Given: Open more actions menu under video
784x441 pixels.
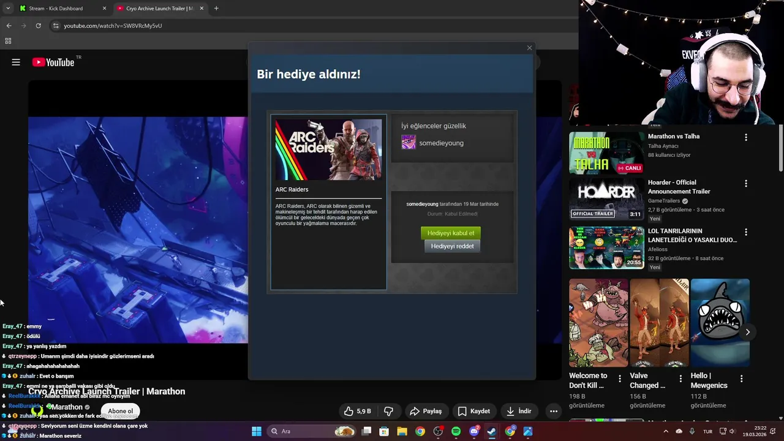Looking at the screenshot, I should point(554,411).
